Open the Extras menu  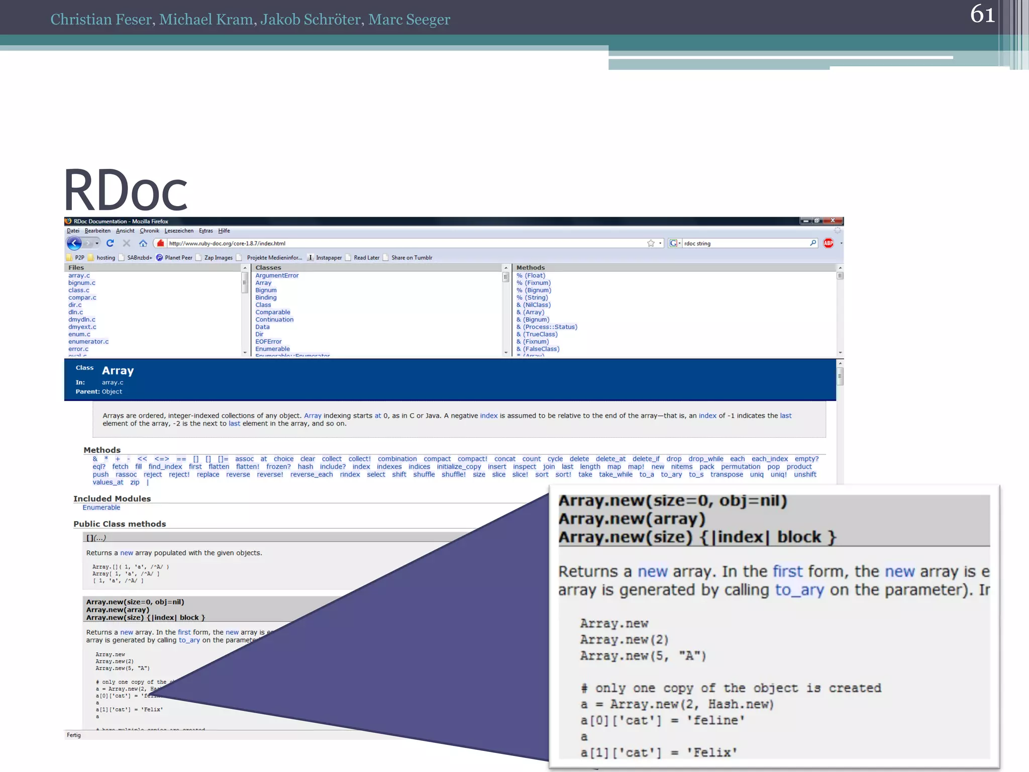point(205,231)
